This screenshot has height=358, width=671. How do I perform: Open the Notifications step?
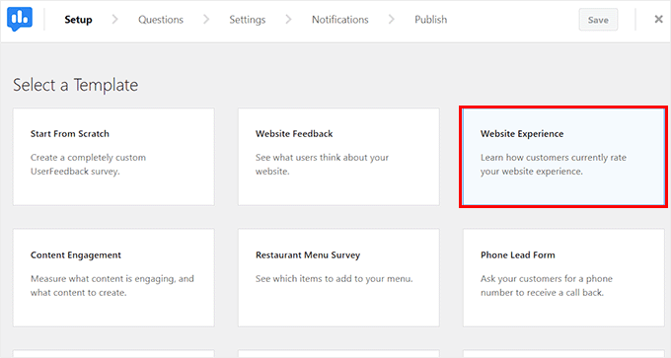pyautogui.click(x=339, y=20)
